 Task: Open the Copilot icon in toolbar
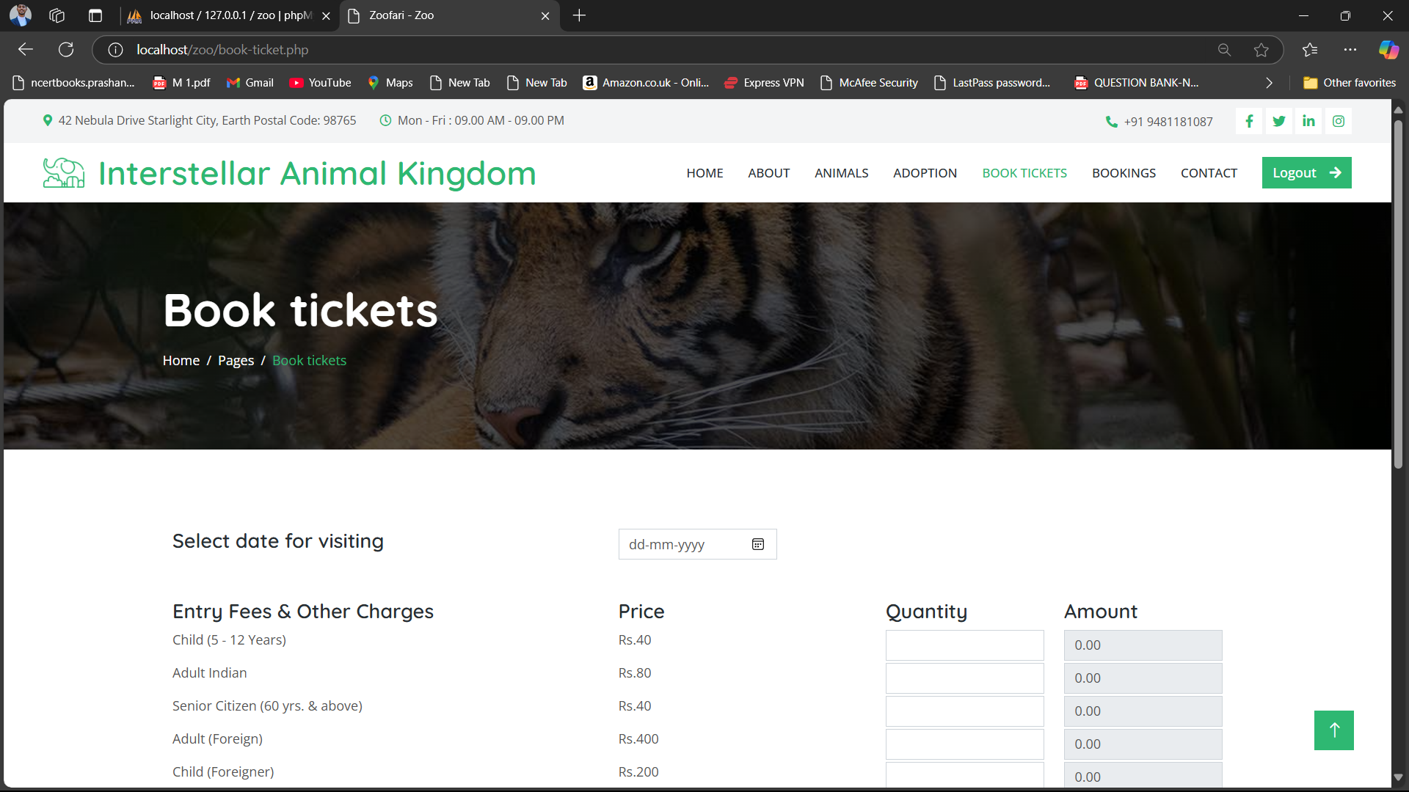(1388, 50)
